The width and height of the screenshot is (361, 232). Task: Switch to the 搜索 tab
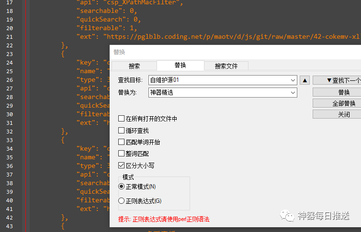(134, 66)
